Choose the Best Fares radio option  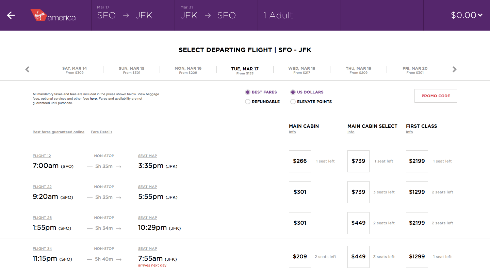[248, 92]
